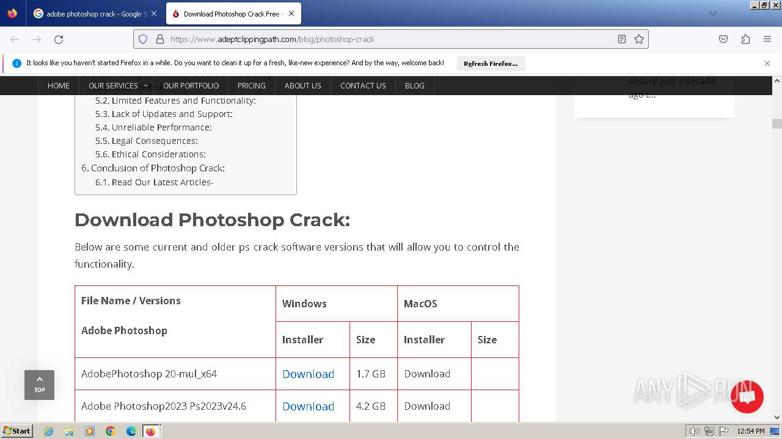The width and height of the screenshot is (782, 439).
Task: Open the media player taskbar icon
Action: (x=90, y=431)
